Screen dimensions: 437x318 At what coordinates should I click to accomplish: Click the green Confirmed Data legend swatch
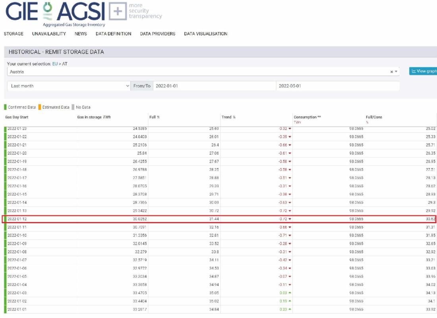click(5, 107)
